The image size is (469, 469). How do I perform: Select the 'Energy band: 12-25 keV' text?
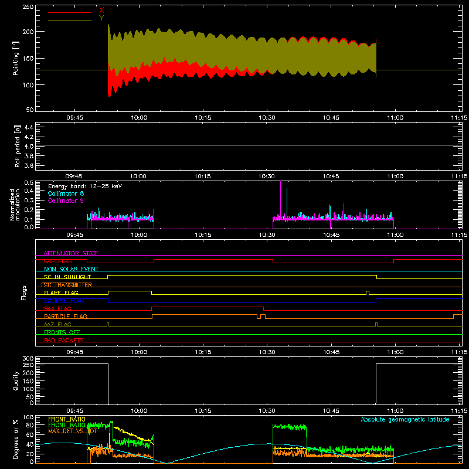click(85, 186)
